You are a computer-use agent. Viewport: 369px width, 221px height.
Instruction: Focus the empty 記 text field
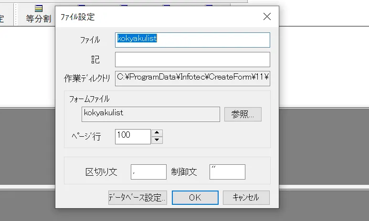(192, 60)
